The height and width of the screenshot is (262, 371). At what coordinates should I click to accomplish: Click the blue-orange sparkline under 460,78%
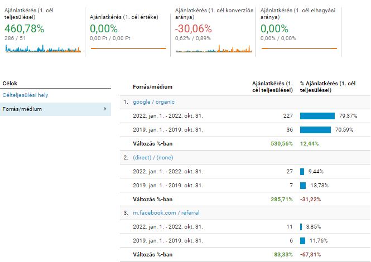pyautogui.click(x=42, y=49)
